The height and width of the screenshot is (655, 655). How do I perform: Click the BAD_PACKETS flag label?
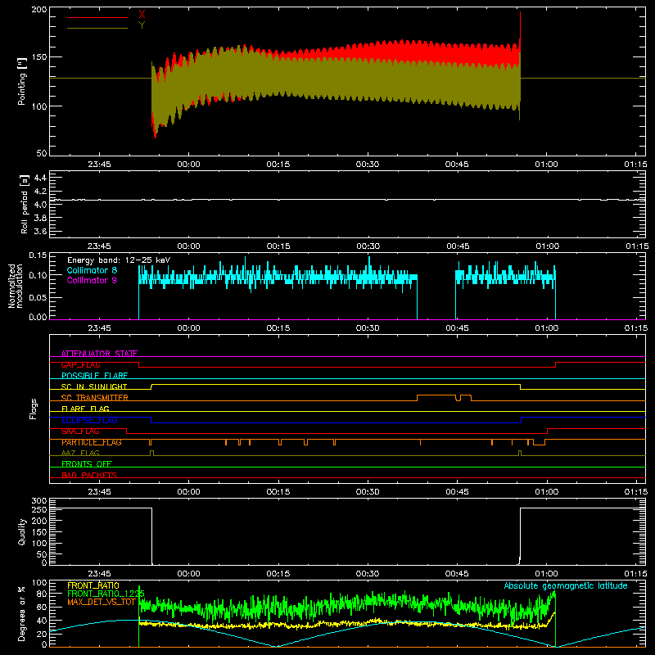[x=89, y=475]
